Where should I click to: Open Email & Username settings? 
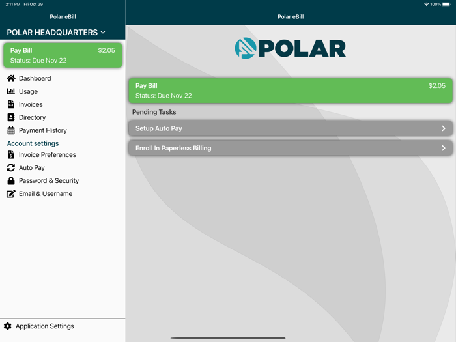46,193
